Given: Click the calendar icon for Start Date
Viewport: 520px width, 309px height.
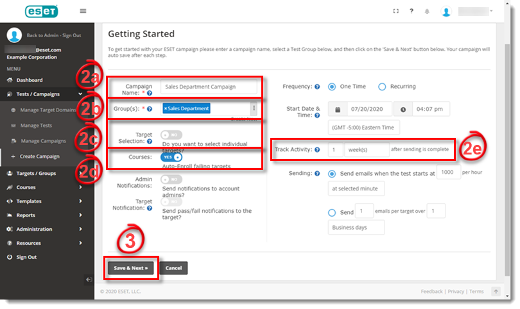Looking at the screenshot, I should pos(338,110).
